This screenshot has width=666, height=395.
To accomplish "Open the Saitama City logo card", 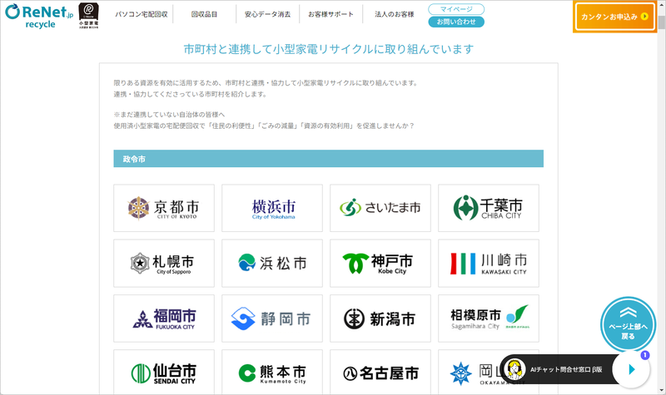I will [380, 208].
